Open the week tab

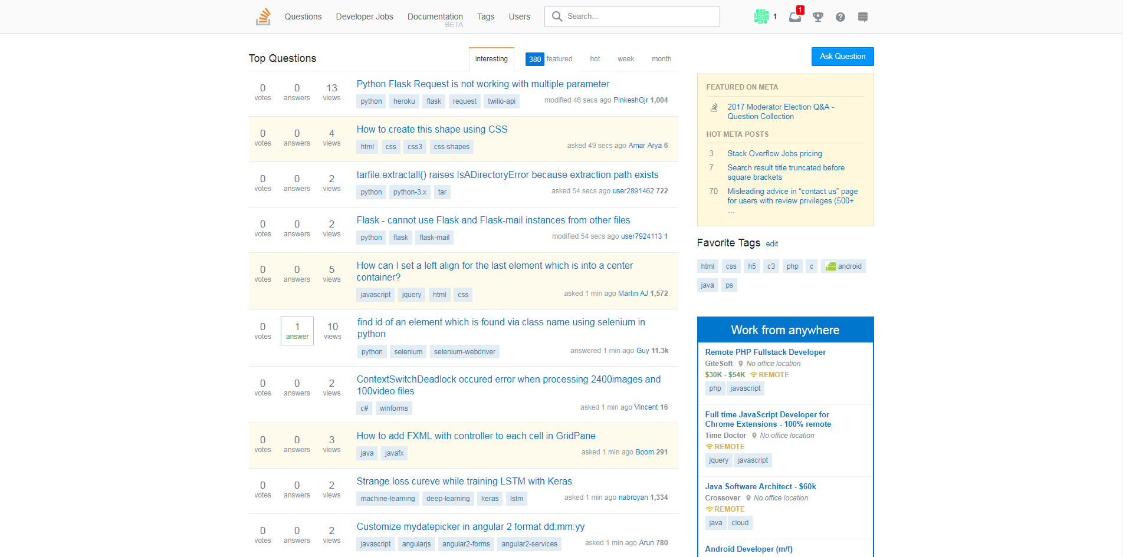pyautogui.click(x=625, y=59)
